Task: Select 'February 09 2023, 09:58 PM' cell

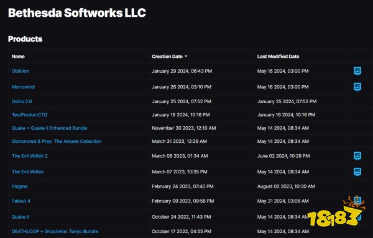Action: (183, 201)
